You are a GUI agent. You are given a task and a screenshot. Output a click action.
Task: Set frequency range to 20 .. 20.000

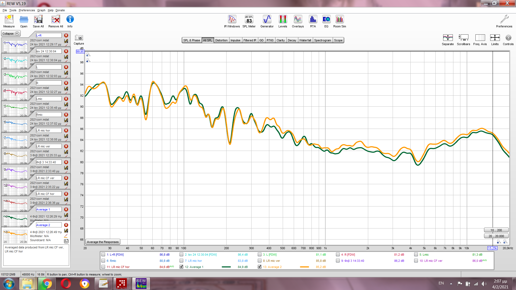(x=496, y=236)
